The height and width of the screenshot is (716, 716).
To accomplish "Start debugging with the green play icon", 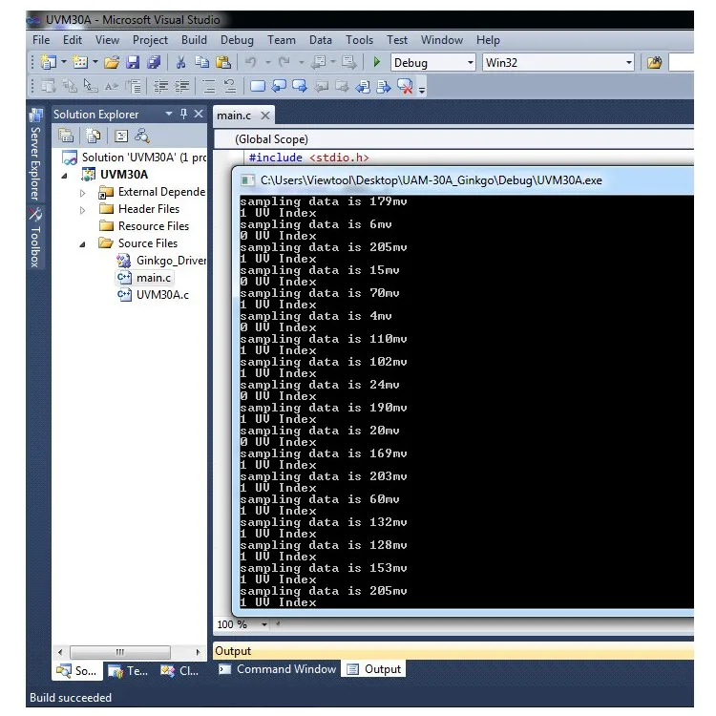I will click(x=377, y=62).
